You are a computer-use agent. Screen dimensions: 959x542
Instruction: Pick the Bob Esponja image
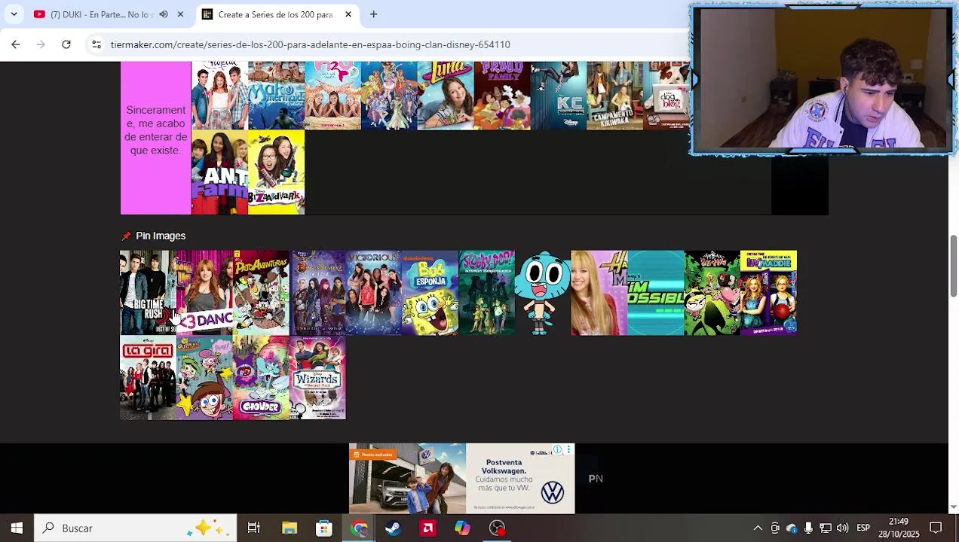click(x=430, y=293)
